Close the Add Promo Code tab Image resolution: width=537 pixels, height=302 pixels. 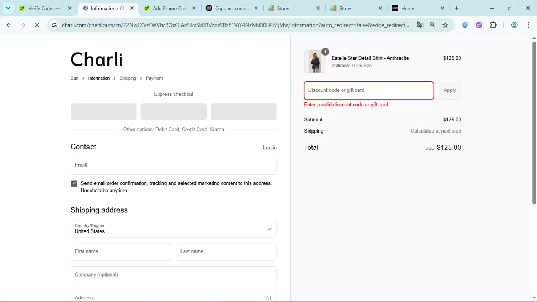point(194,8)
